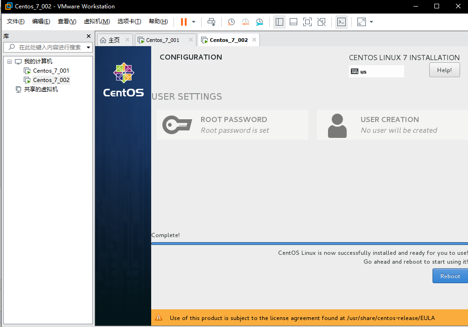Click the VMware Workstation title bar icon

pos(9,6)
